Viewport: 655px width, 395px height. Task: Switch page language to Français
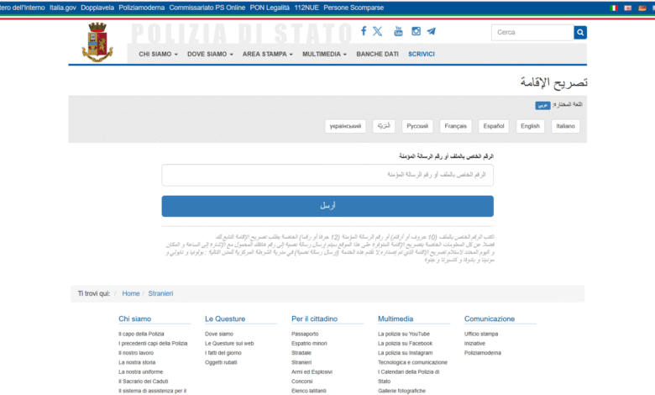click(x=455, y=126)
